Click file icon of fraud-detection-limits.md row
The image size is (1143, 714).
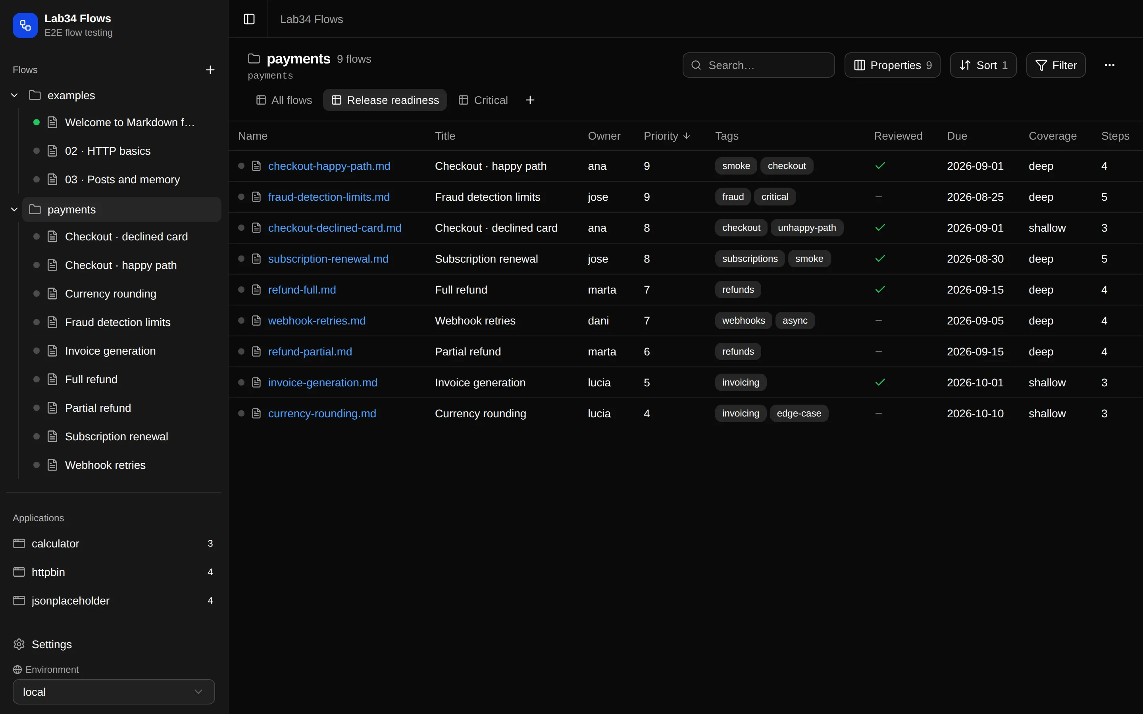(x=256, y=197)
